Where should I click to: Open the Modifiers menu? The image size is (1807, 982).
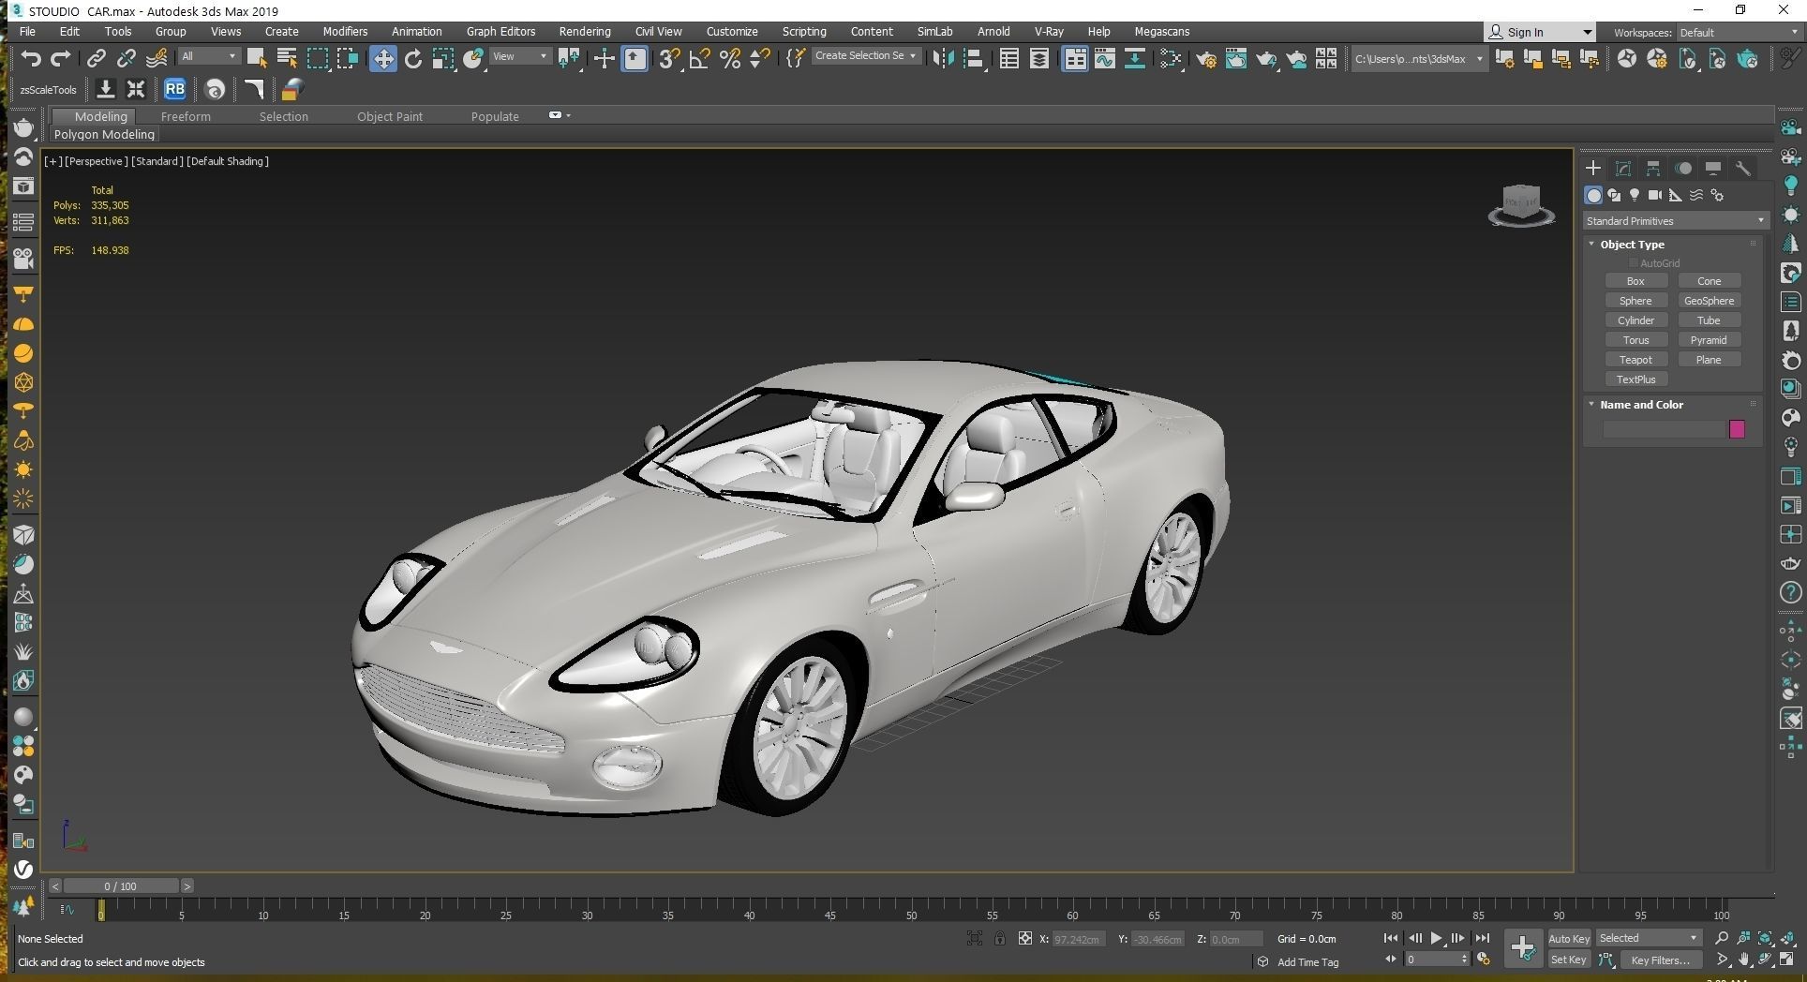click(345, 32)
